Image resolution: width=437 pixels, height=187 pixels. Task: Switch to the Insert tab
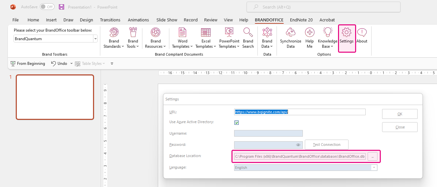(51, 20)
